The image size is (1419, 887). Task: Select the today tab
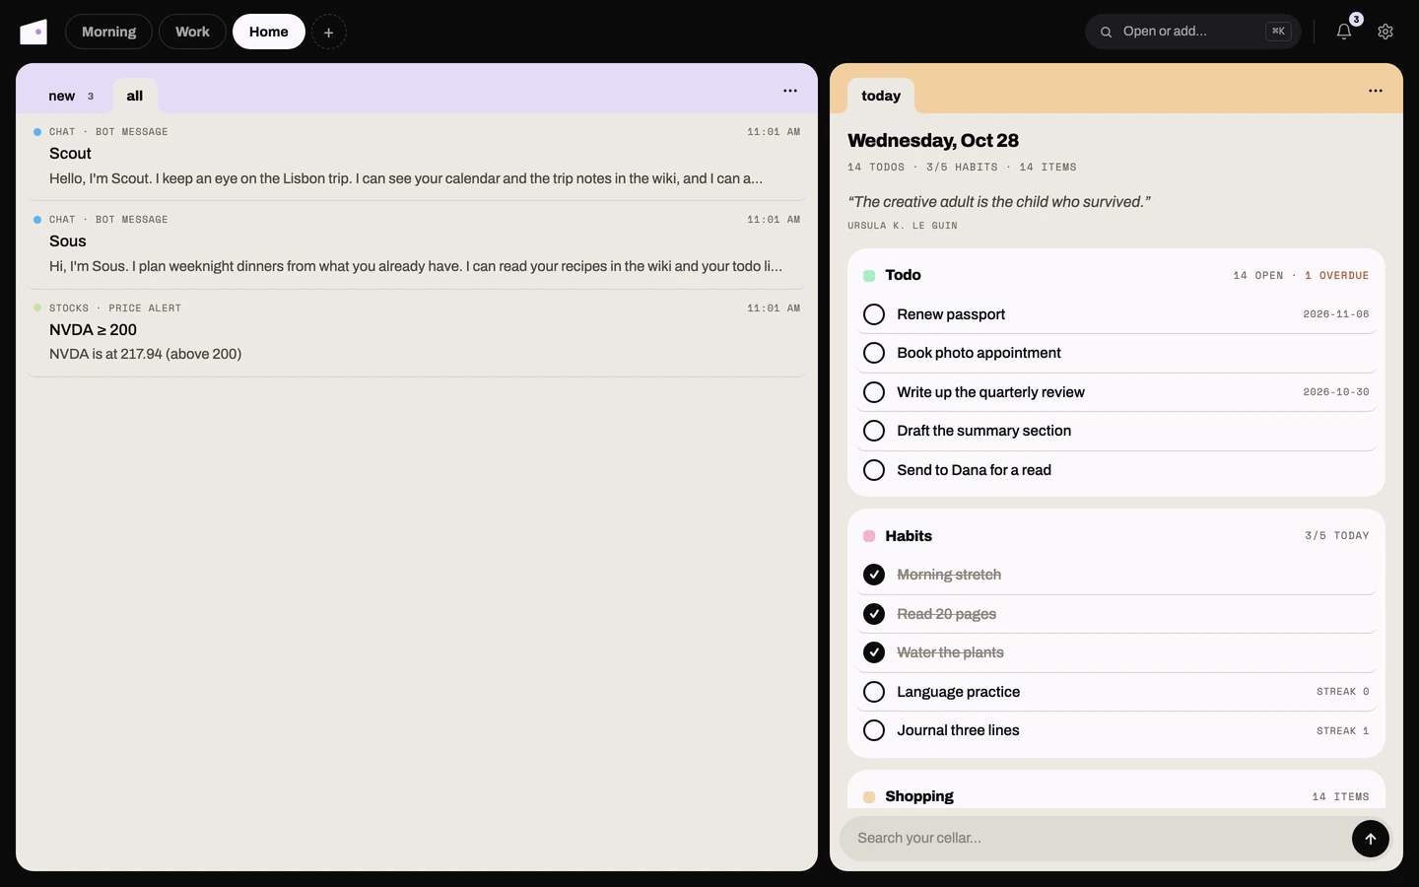point(881,96)
